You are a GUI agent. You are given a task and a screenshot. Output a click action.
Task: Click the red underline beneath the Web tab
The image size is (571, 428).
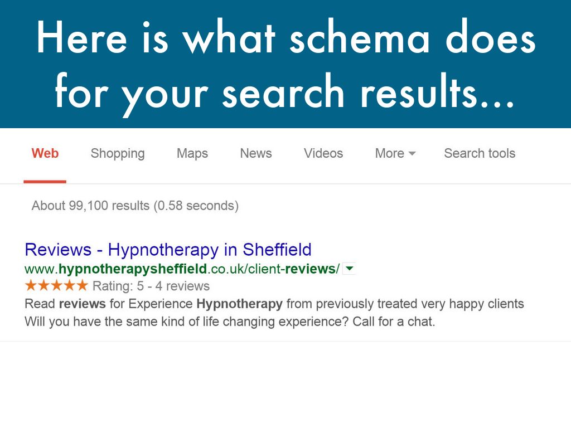(45, 181)
